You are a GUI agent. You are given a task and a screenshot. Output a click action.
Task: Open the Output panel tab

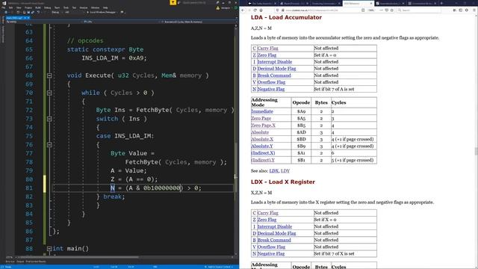[x=20, y=262]
